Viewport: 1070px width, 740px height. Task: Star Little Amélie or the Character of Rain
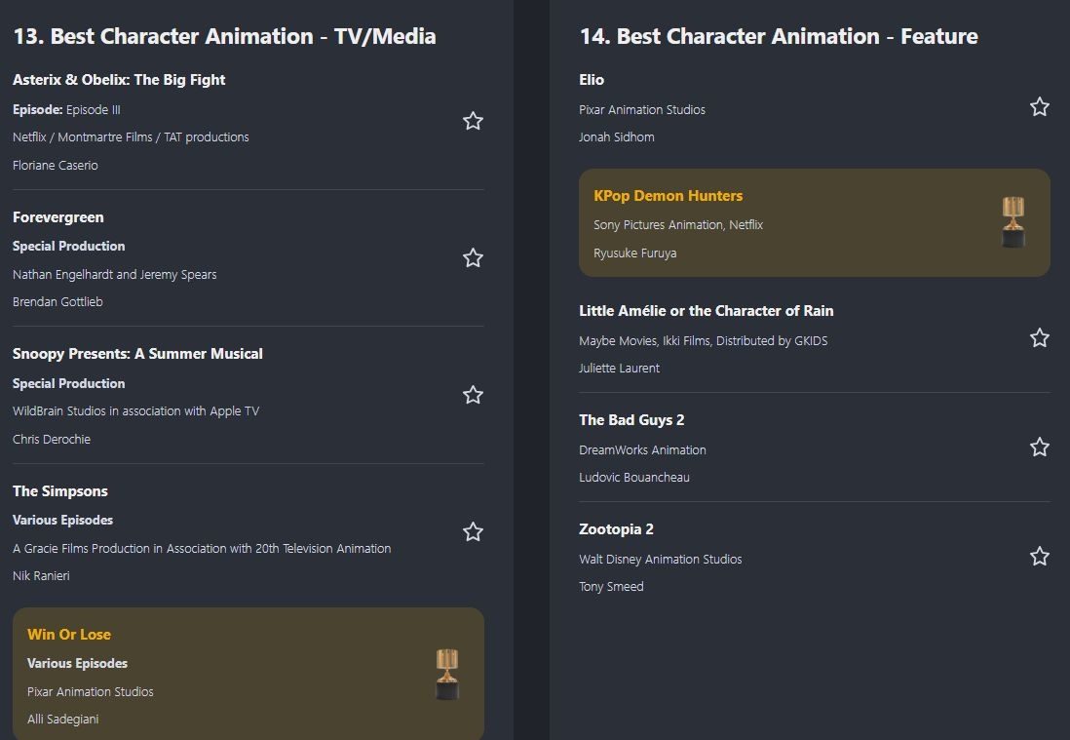pyautogui.click(x=1040, y=338)
